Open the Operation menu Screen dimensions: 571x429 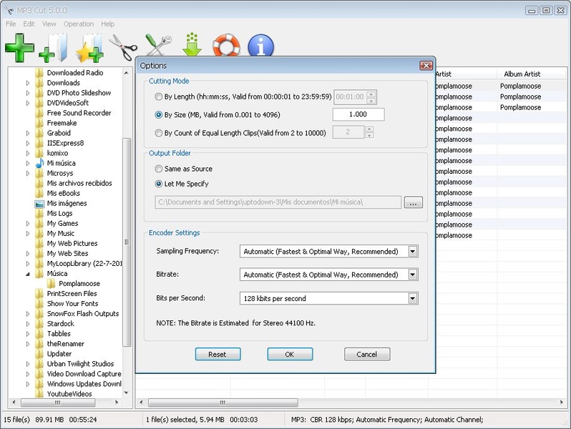[78, 24]
